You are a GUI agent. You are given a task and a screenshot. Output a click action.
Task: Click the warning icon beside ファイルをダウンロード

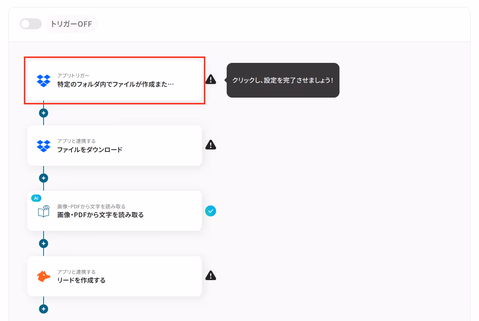point(211,145)
